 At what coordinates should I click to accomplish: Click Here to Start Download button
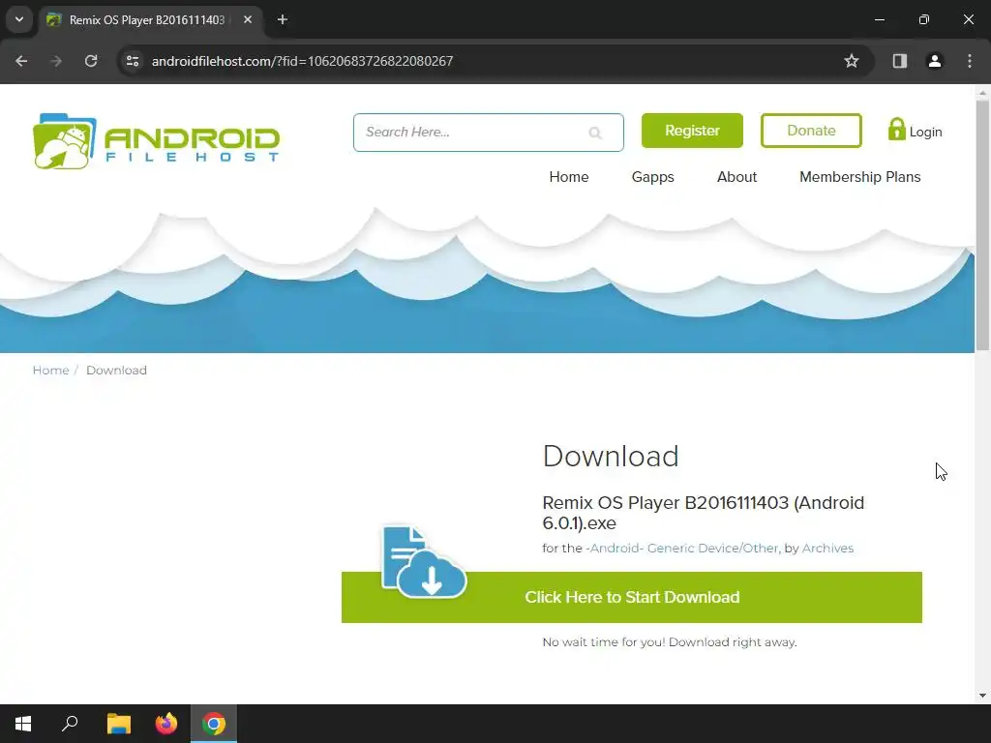(x=631, y=597)
